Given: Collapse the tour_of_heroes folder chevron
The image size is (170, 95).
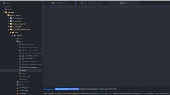Looking at the screenshot, I should point(6,15).
